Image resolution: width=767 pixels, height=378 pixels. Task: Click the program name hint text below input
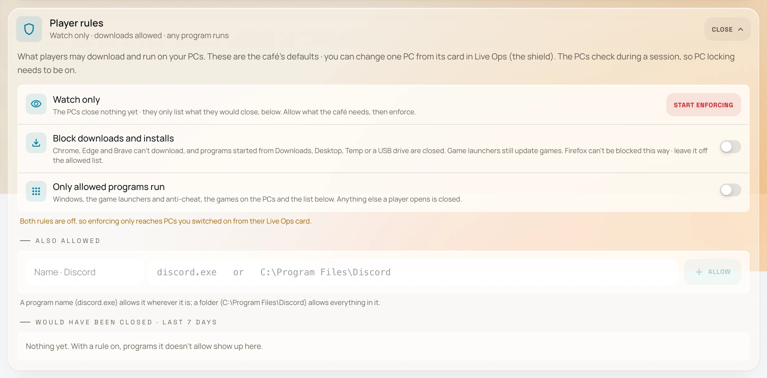pos(200,302)
